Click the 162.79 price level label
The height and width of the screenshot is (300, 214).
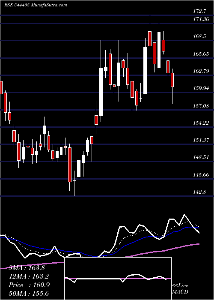click(201, 71)
